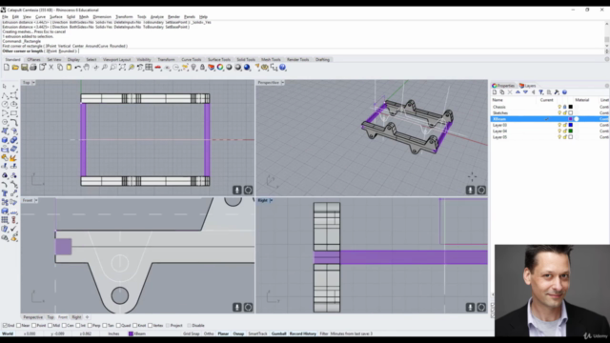This screenshot has width=610, height=343.
Task: Move layer up with up arrow
Action: [518, 92]
